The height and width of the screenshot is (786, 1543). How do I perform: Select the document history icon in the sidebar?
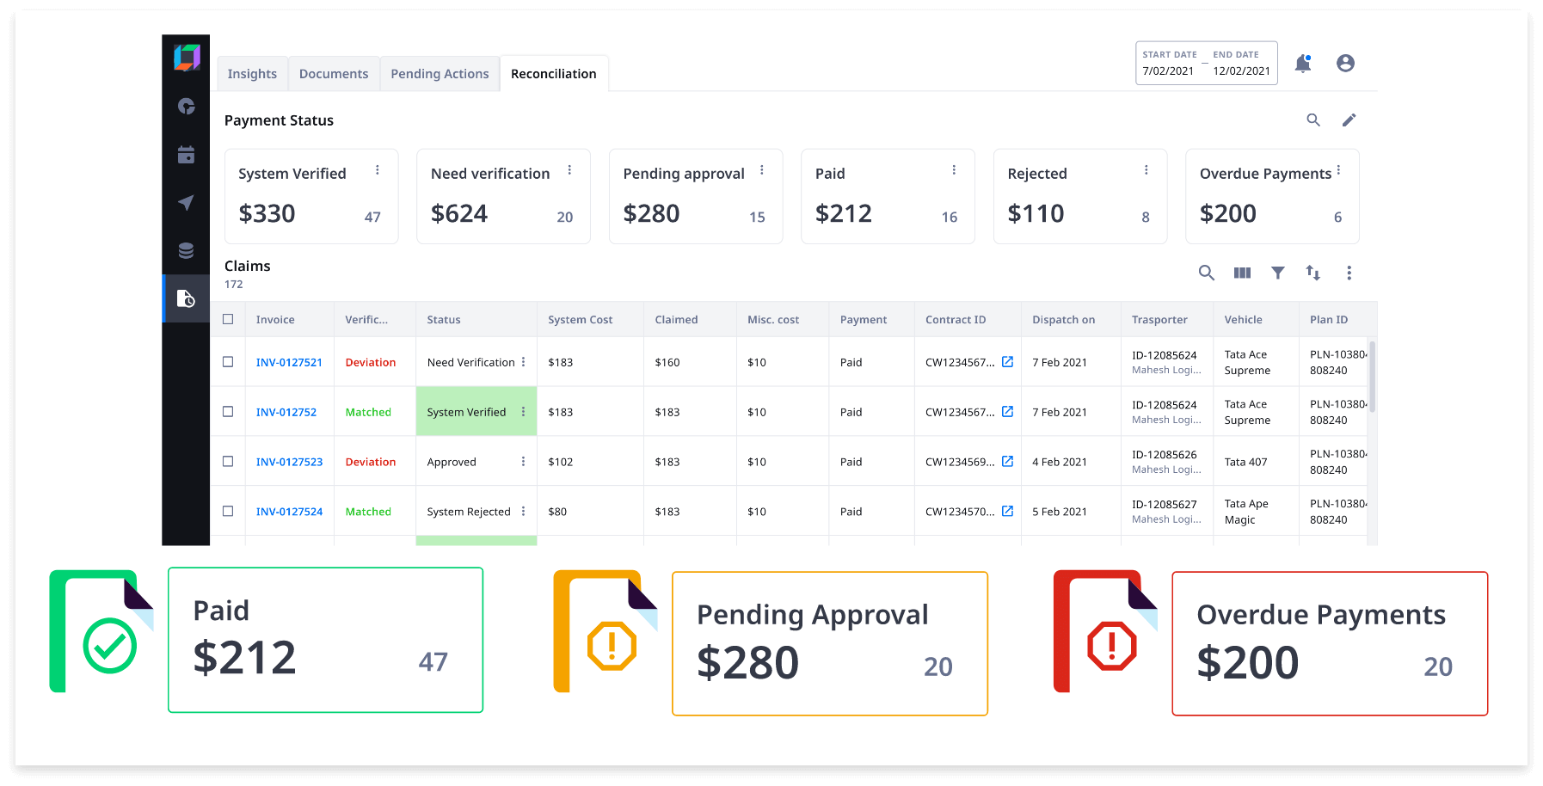click(186, 298)
